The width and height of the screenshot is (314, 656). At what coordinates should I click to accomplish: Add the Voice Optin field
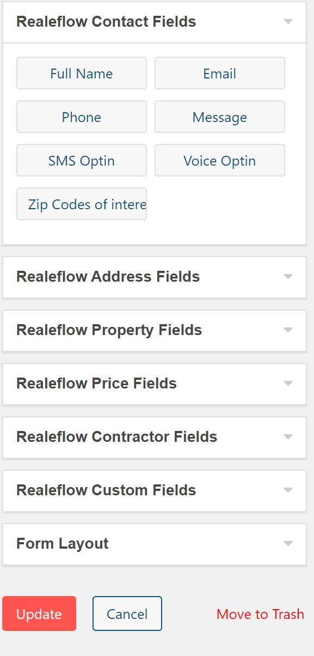(220, 160)
